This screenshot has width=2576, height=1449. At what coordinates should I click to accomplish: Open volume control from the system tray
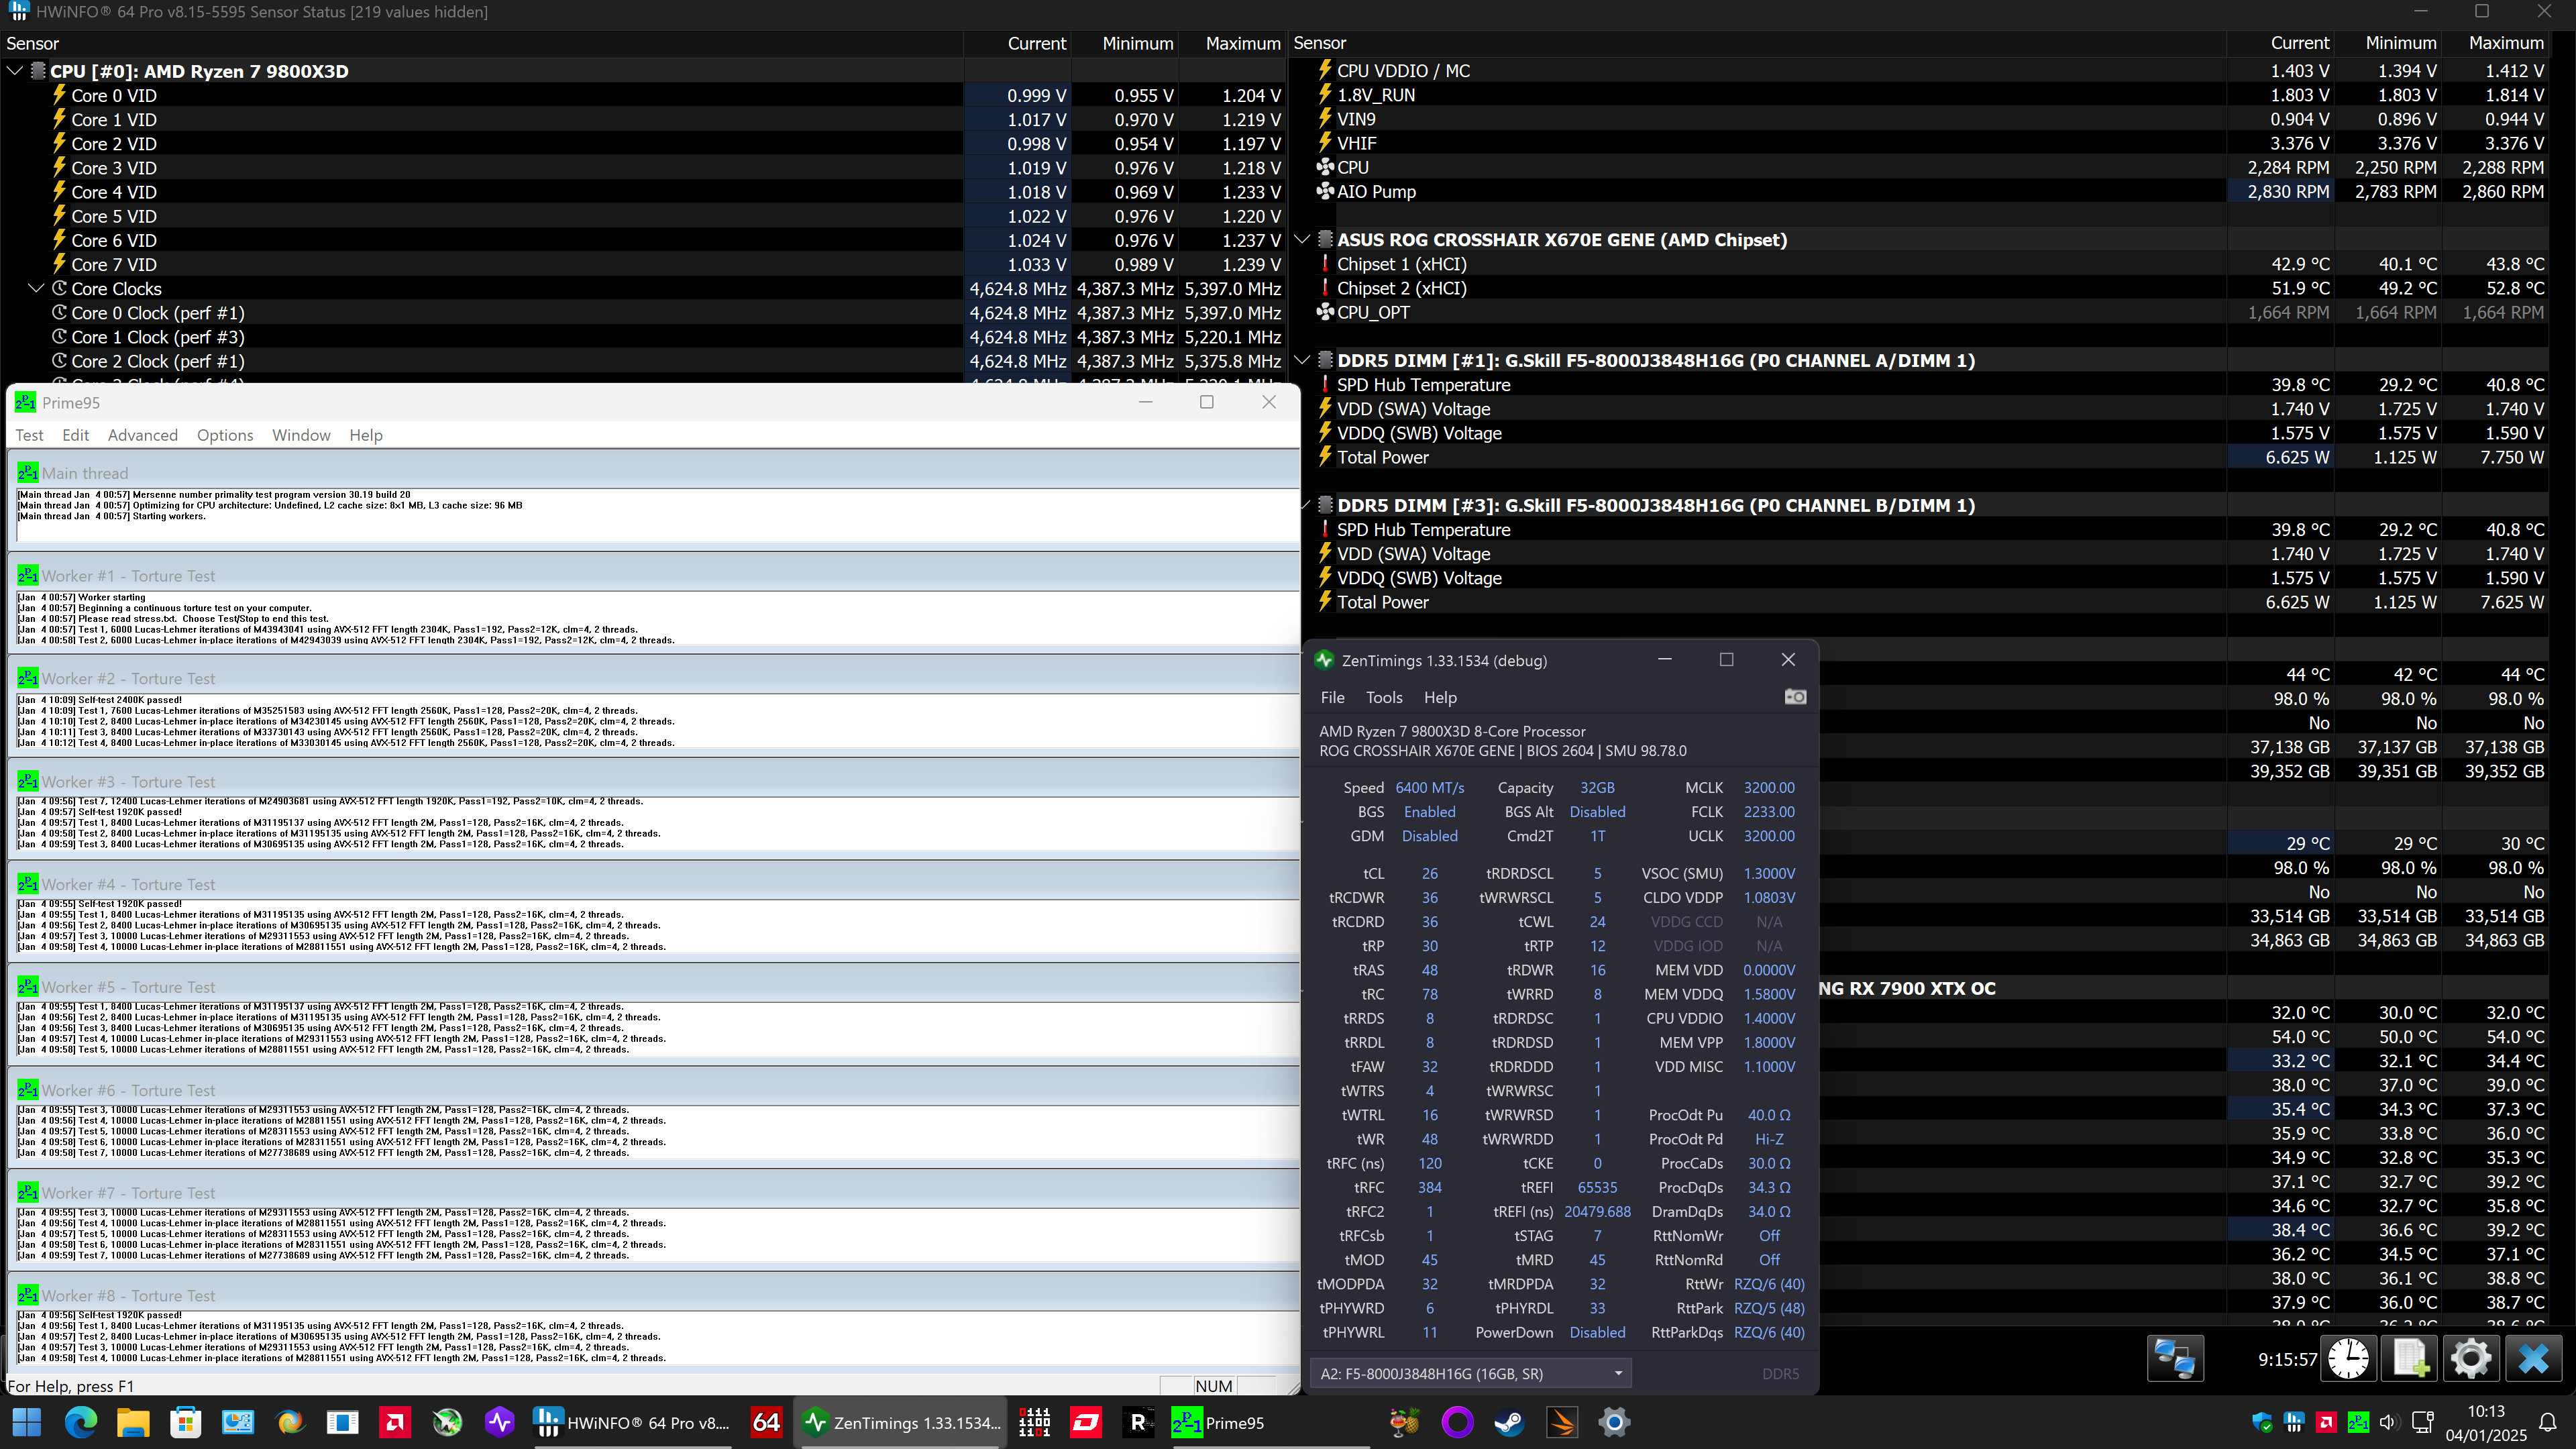coord(2390,1422)
